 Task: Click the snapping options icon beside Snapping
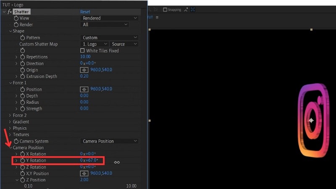click(186, 10)
